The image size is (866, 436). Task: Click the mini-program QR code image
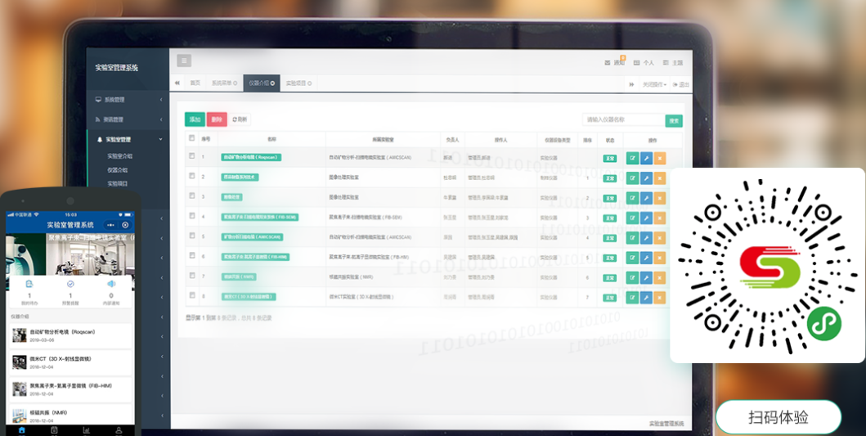[x=768, y=265]
